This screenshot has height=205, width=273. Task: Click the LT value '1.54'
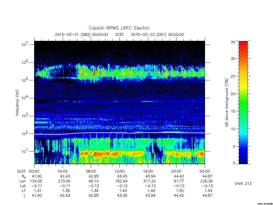click(x=208, y=191)
